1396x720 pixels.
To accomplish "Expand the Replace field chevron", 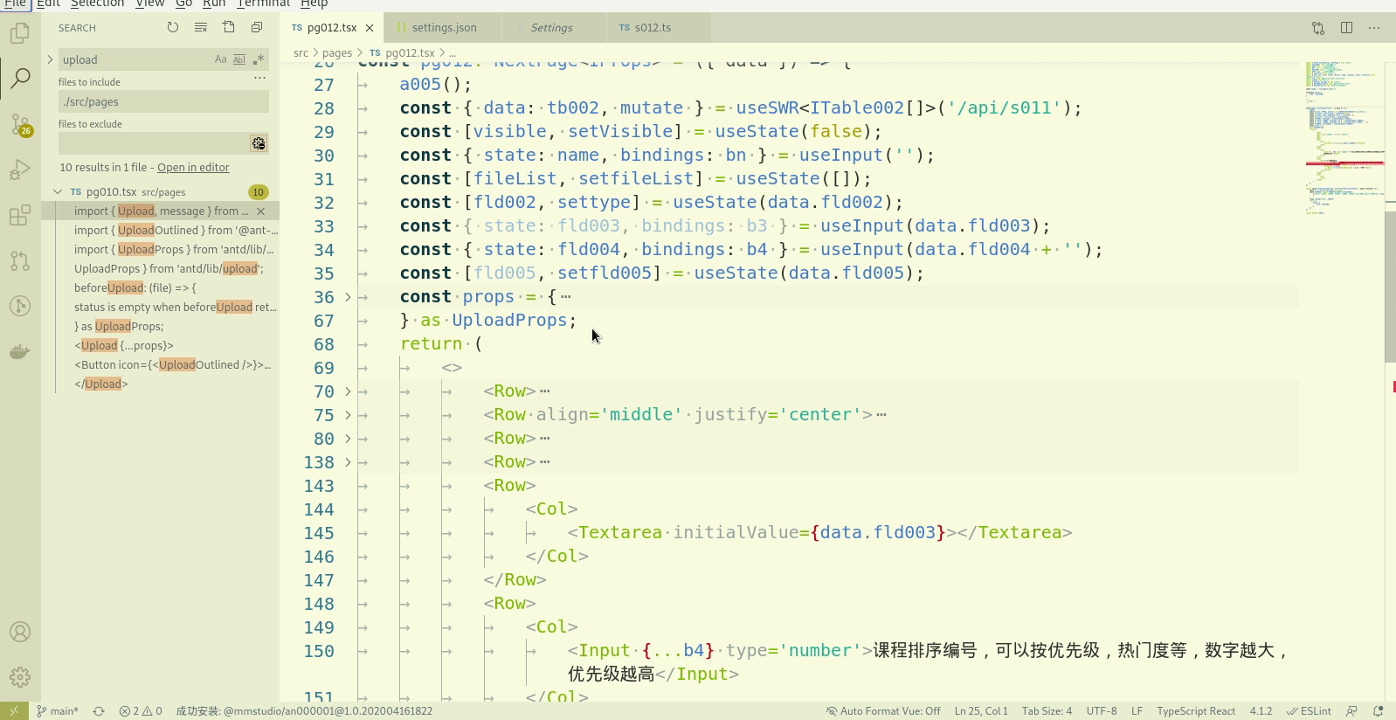I will 50,59.
